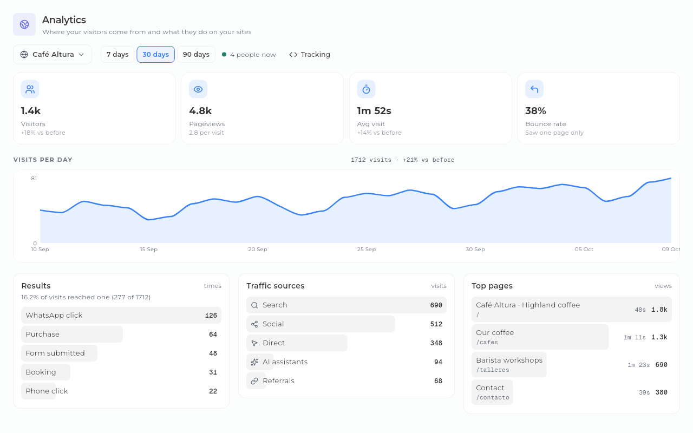Open the Barista workshops page row
The width and height of the screenshot is (693, 433).
pos(572,365)
